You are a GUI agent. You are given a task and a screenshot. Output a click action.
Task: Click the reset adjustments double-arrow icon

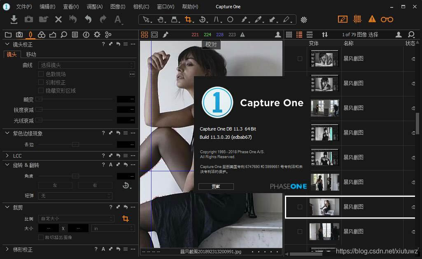point(73,19)
